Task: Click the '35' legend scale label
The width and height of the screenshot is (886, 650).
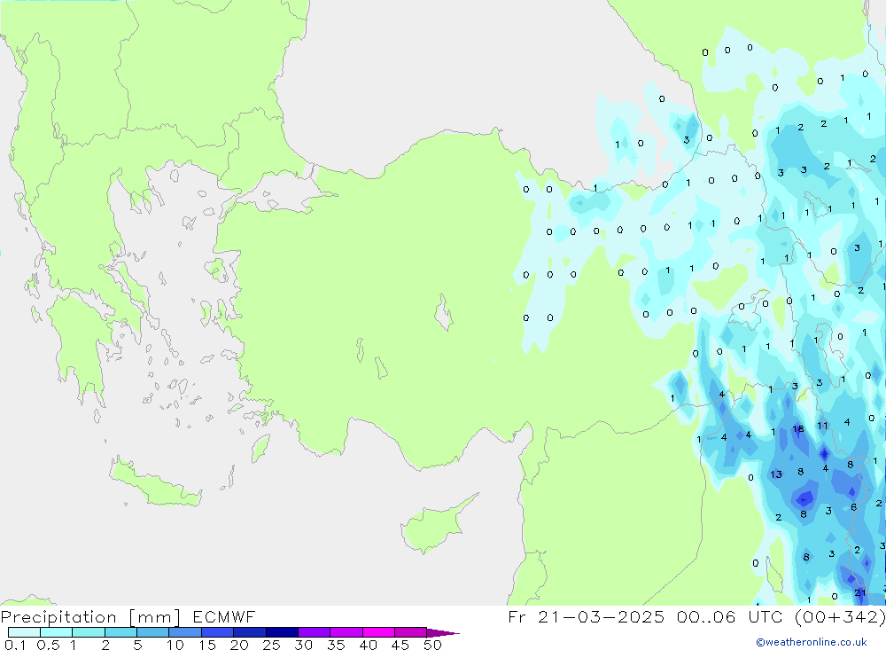Action: click(336, 645)
